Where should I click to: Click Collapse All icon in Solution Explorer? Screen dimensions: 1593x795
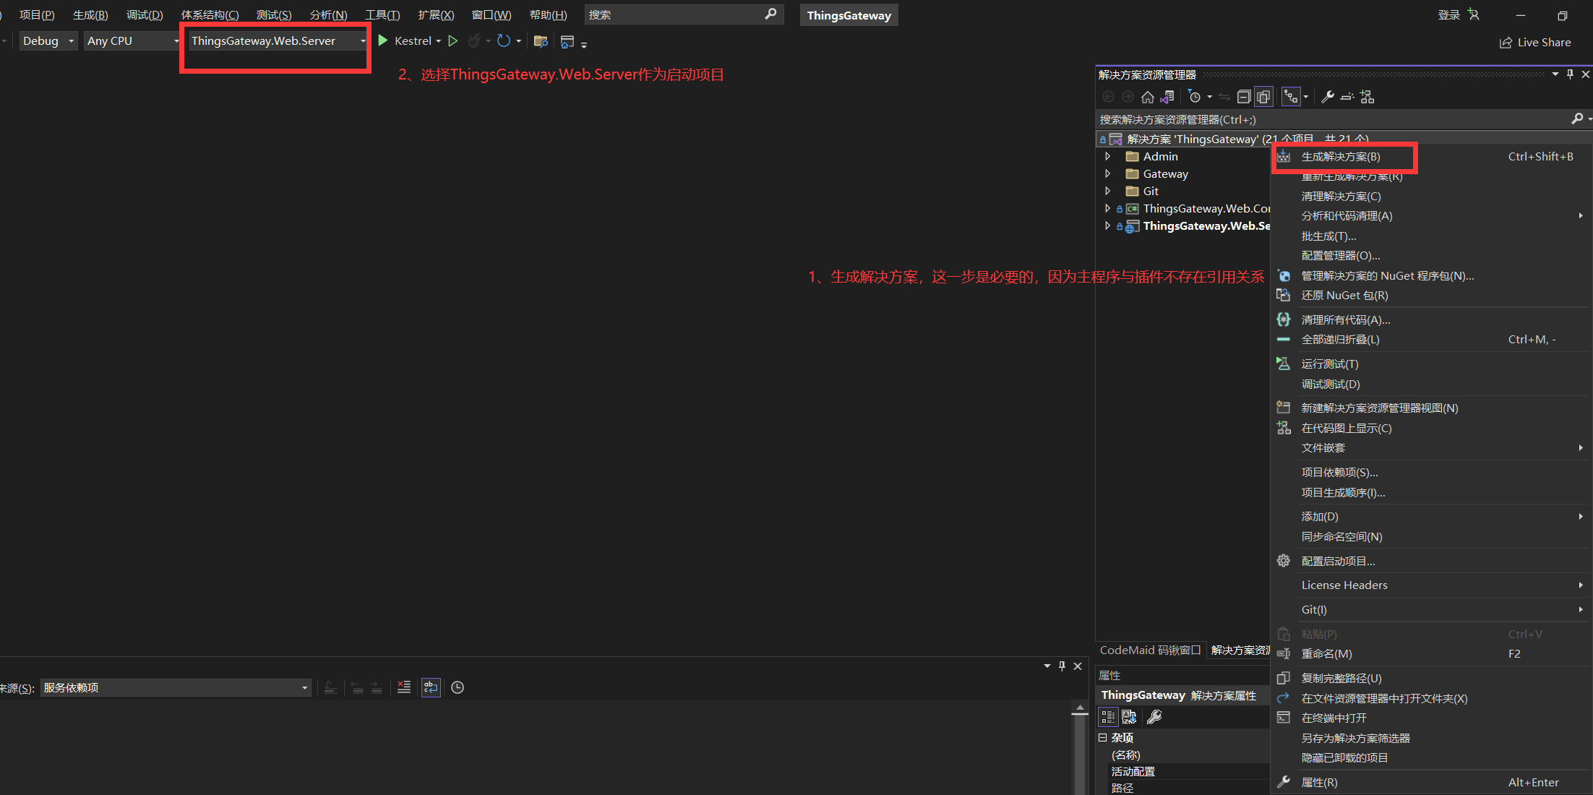pos(1244,97)
